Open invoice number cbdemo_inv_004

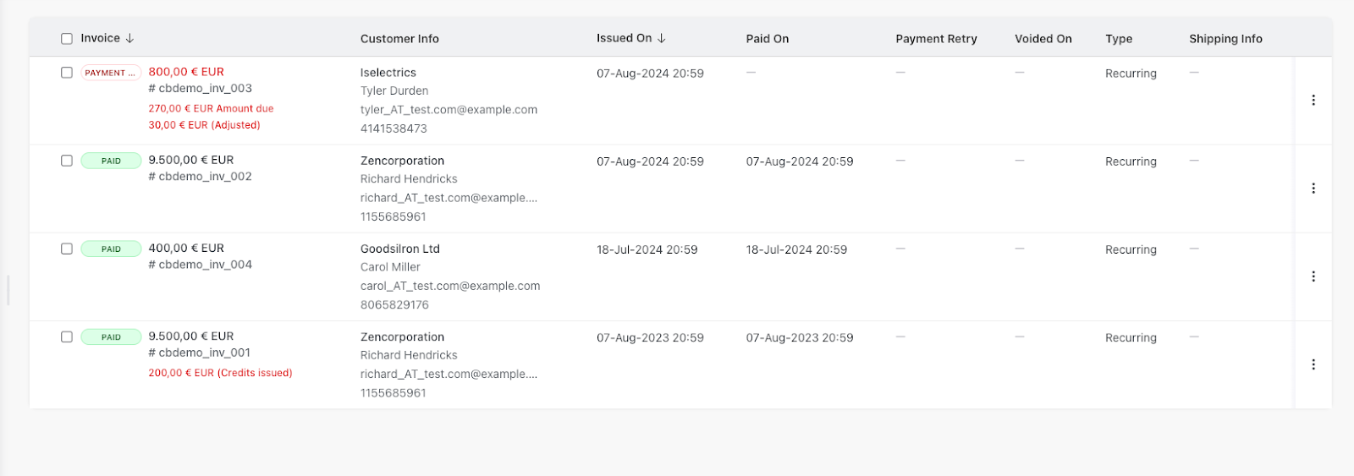[200, 265]
